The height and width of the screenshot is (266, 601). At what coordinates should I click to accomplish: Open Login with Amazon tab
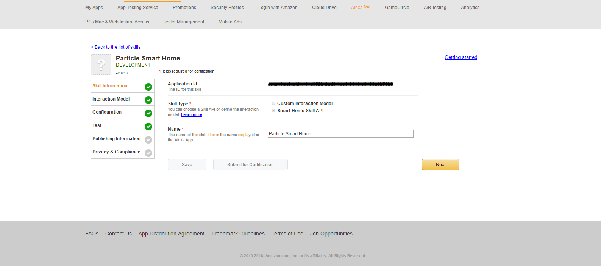tap(278, 8)
